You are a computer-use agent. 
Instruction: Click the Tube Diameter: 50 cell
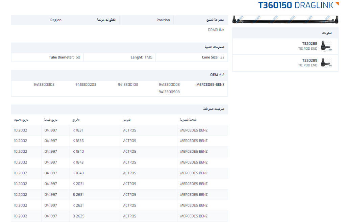tap(47, 57)
